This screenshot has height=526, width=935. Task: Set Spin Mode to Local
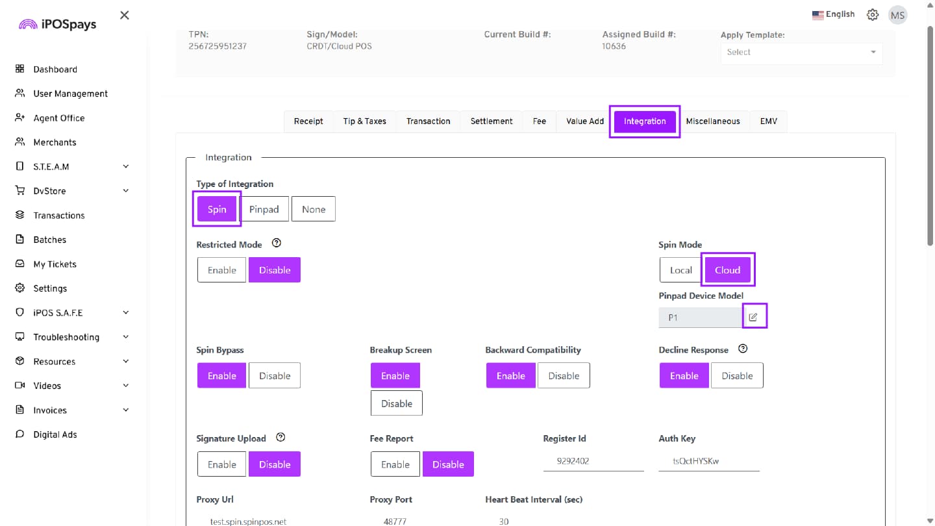[x=680, y=270]
